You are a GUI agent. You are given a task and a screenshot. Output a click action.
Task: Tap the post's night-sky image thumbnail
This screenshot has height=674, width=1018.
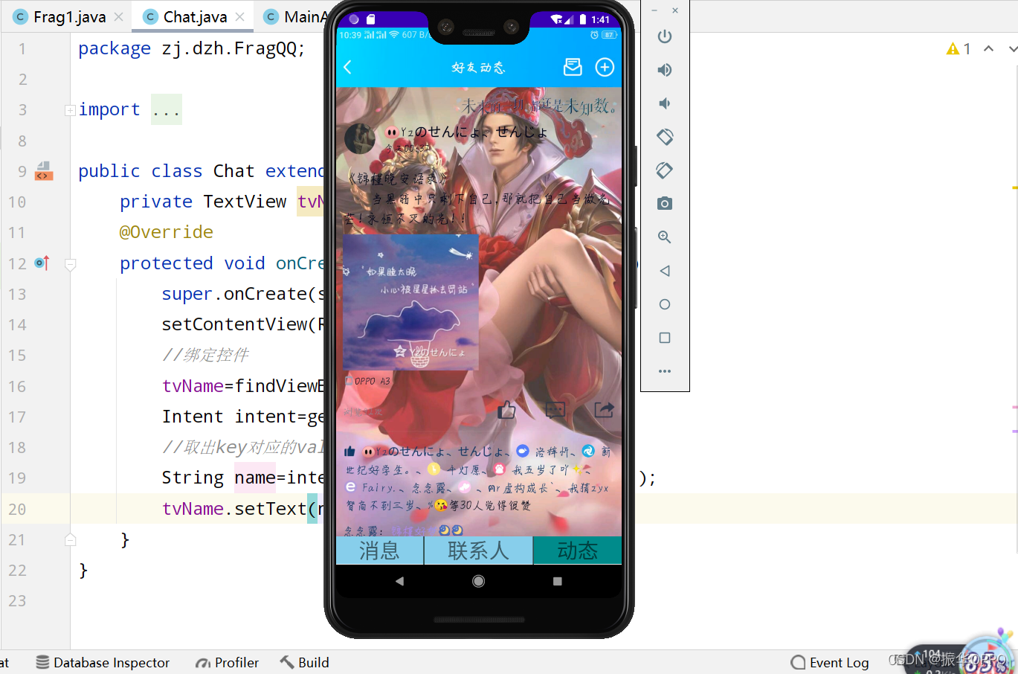(410, 303)
